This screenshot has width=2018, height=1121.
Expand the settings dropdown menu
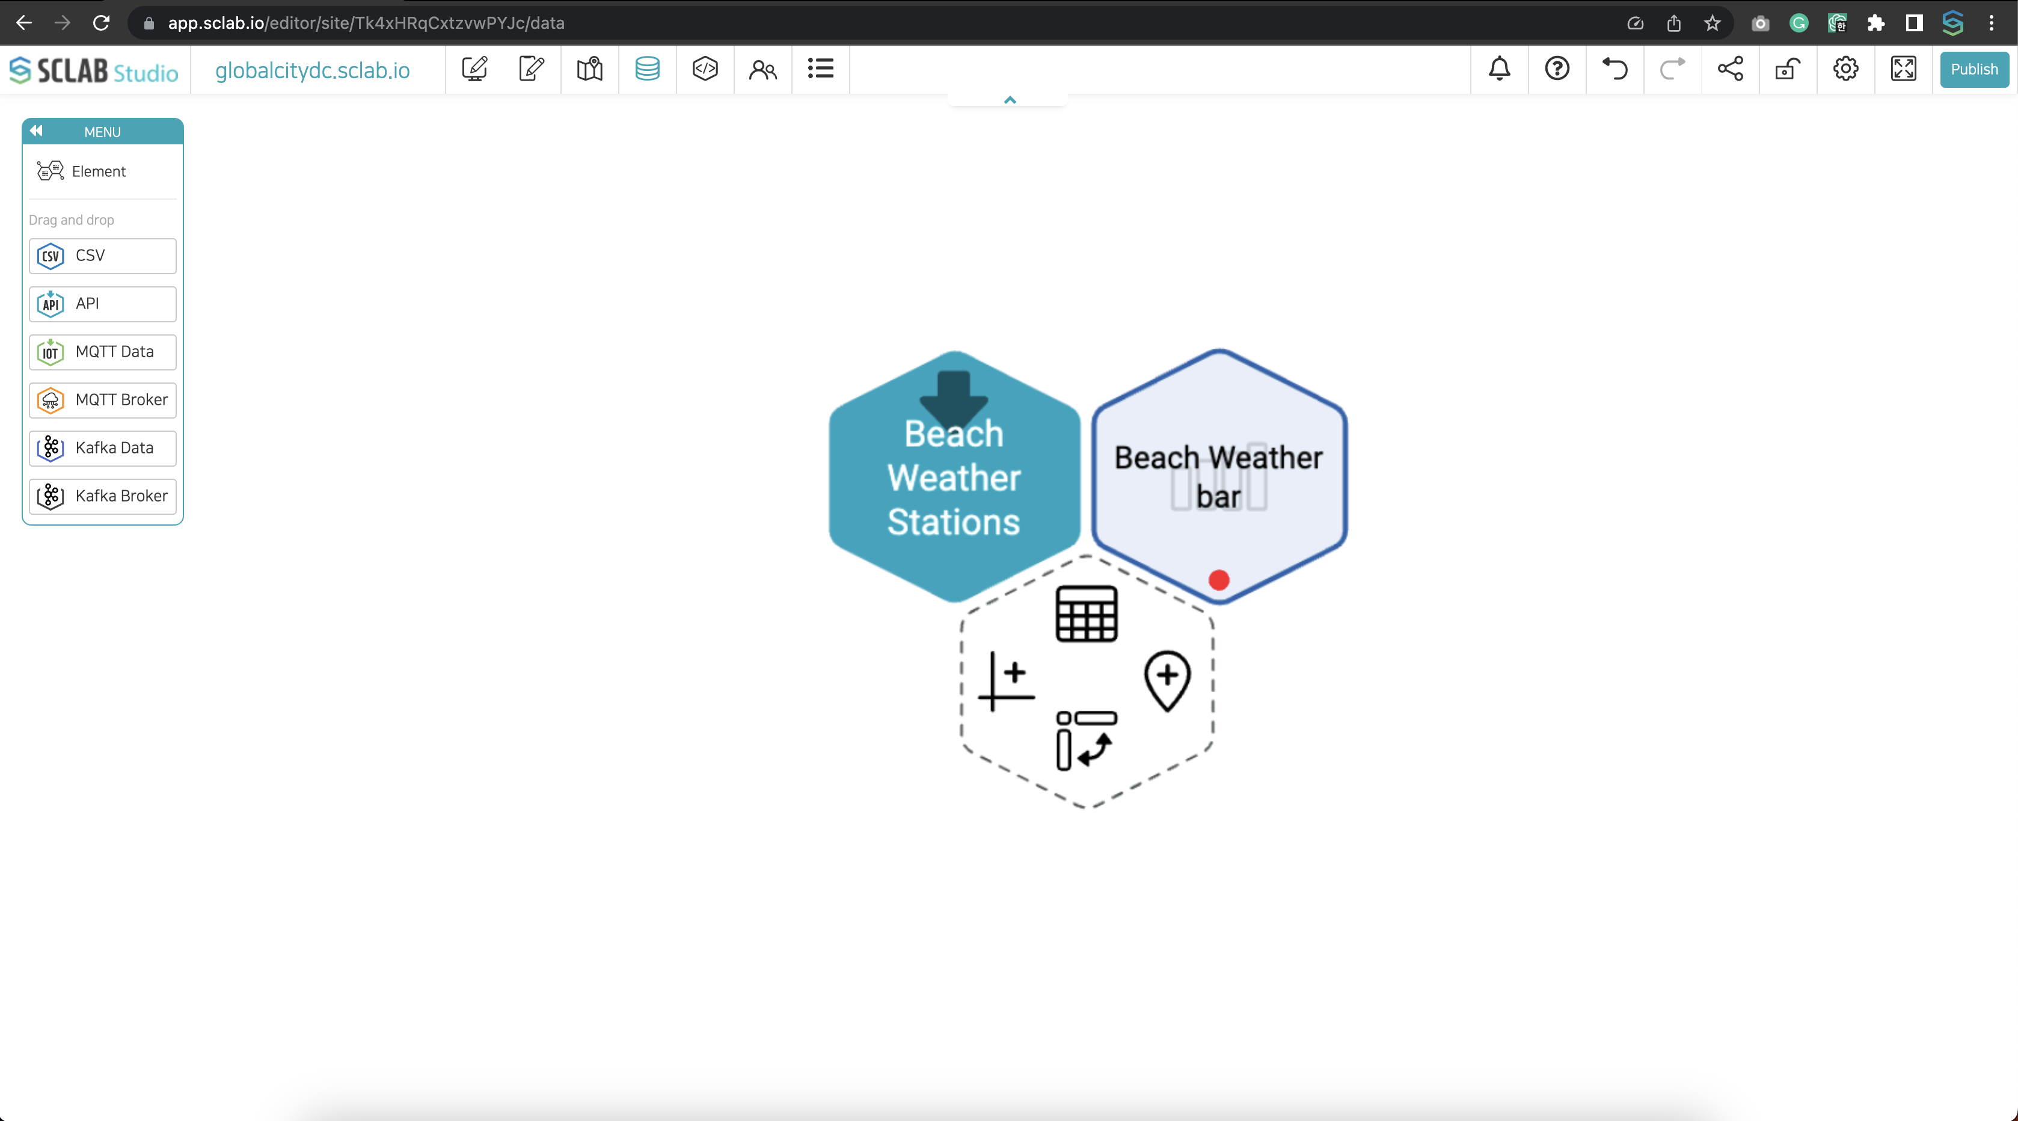pyautogui.click(x=1845, y=69)
